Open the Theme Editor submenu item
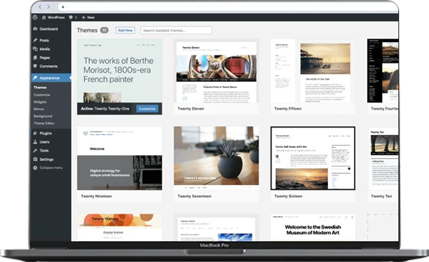The width and height of the screenshot is (429, 262). coord(43,123)
